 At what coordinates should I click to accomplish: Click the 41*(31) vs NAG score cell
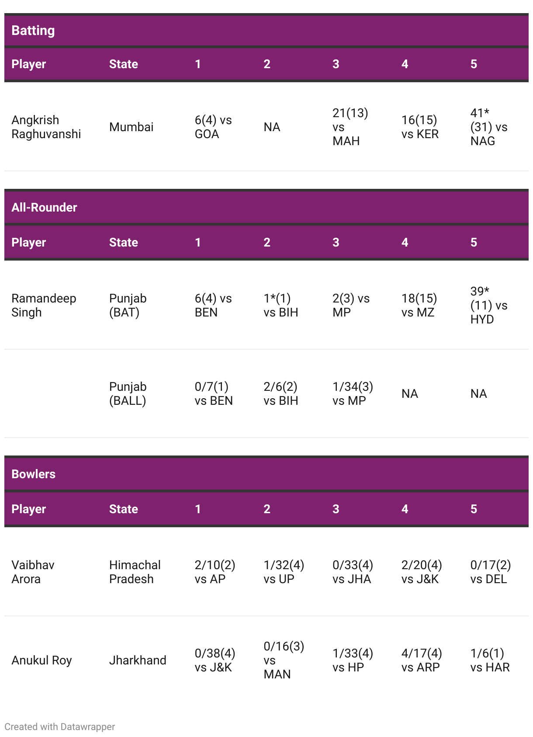click(x=489, y=127)
